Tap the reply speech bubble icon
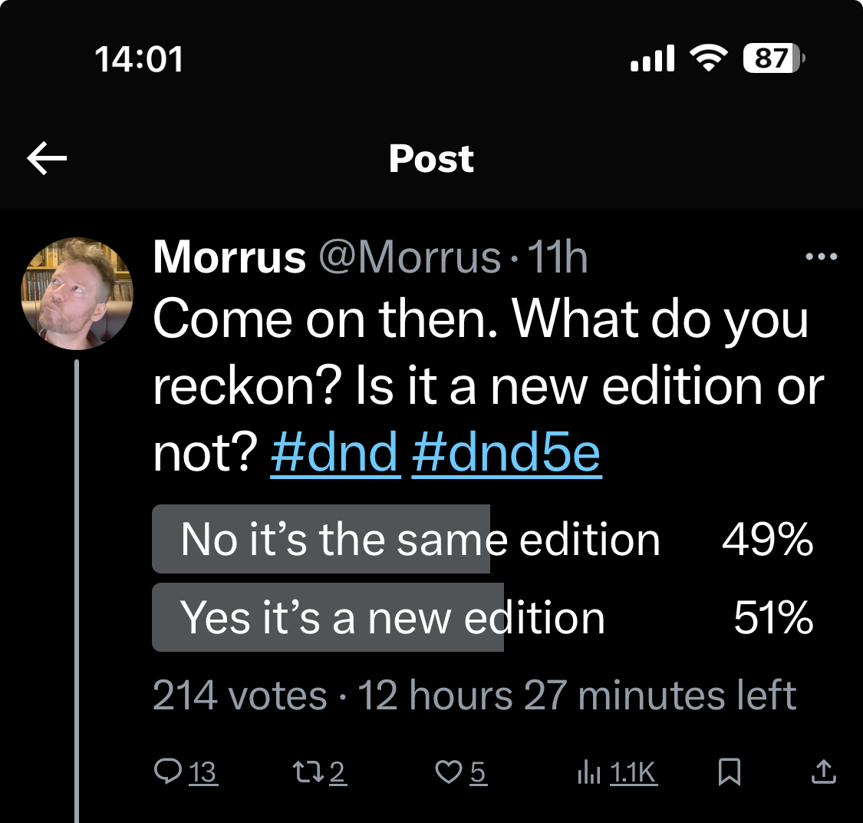Viewport: 863px width, 823px height. 168,771
